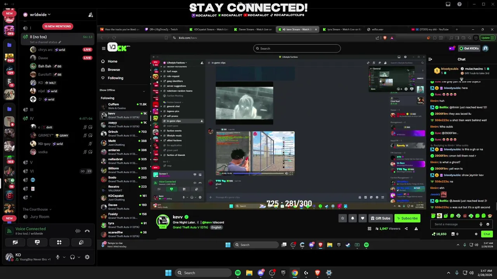
Task: Open emoji picker in Kick chat
Action: coord(488,224)
